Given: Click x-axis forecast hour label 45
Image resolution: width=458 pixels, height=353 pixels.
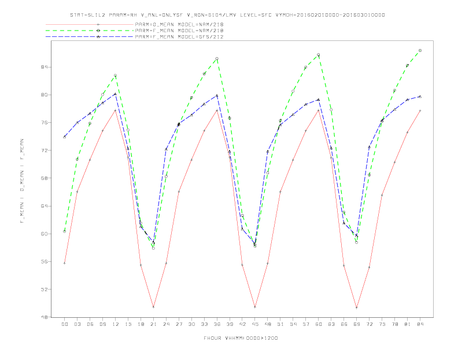Looking at the screenshot, I should tap(255, 324).
